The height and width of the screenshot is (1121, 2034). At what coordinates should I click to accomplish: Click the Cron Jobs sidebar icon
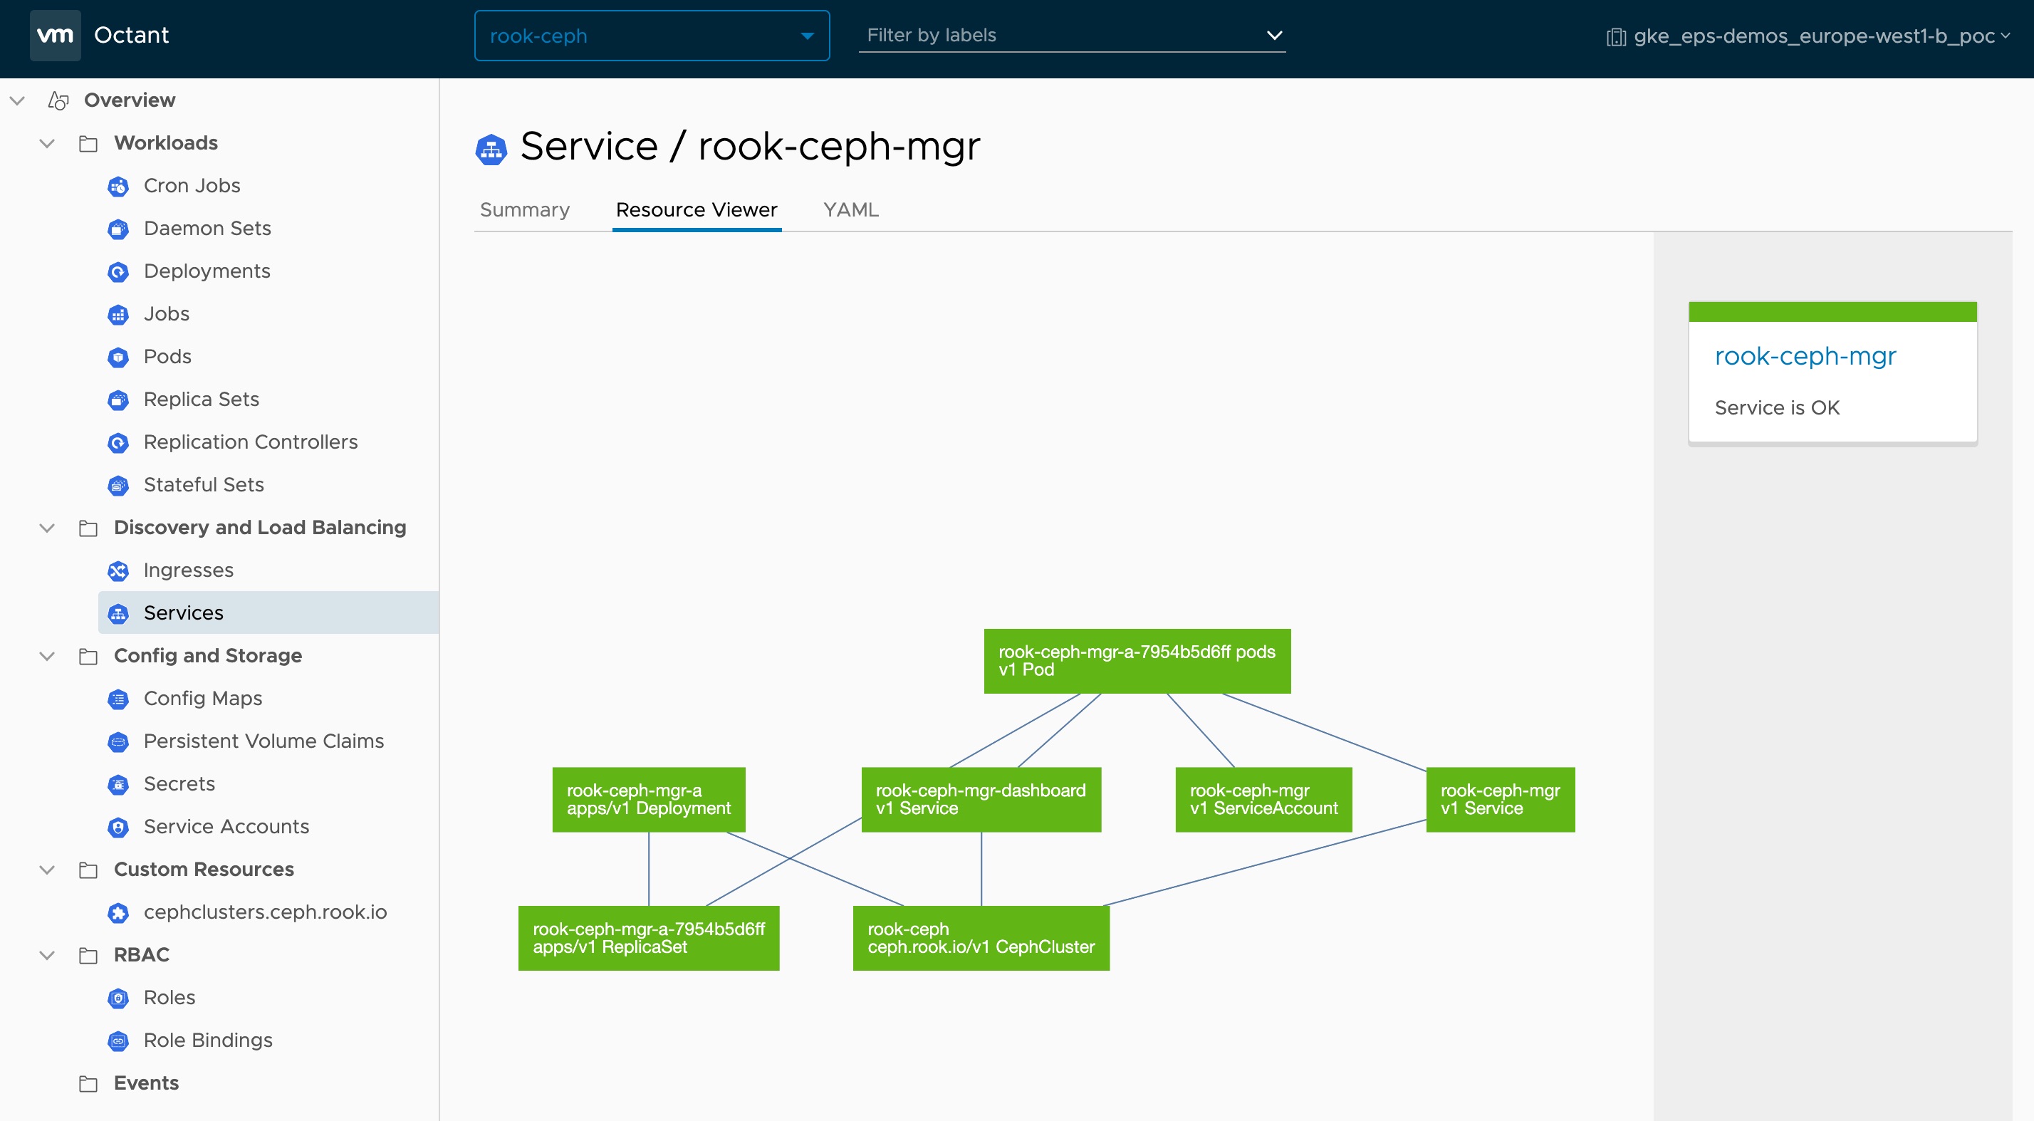click(118, 187)
